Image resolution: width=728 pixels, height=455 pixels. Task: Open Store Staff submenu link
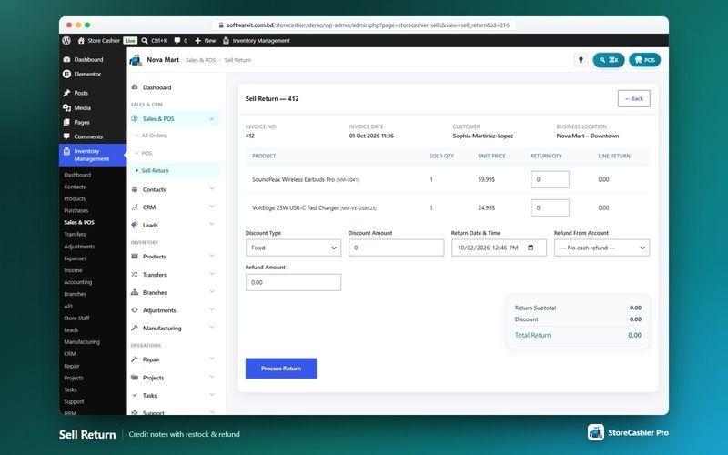[x=76, y=318]
